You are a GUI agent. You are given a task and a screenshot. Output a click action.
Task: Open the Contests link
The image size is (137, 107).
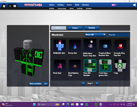[89, 8]
